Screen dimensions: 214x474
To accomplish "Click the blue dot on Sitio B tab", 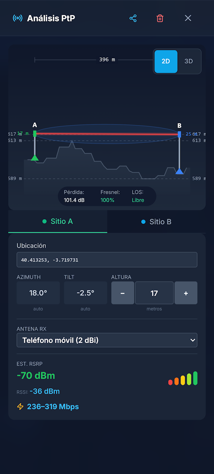I will [143, 222].
